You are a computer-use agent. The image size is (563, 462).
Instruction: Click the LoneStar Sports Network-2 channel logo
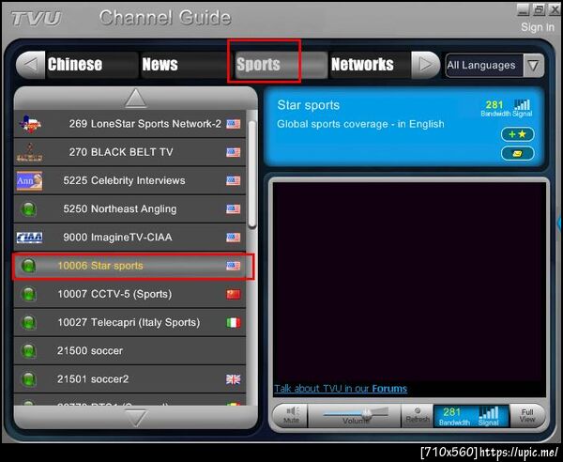pyautogui.click(x=30, y=124)
